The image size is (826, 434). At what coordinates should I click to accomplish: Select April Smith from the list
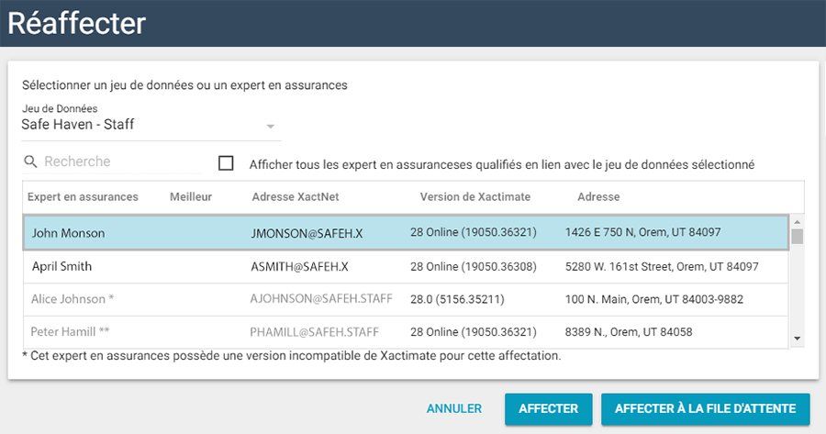click(x=61, y=266)
